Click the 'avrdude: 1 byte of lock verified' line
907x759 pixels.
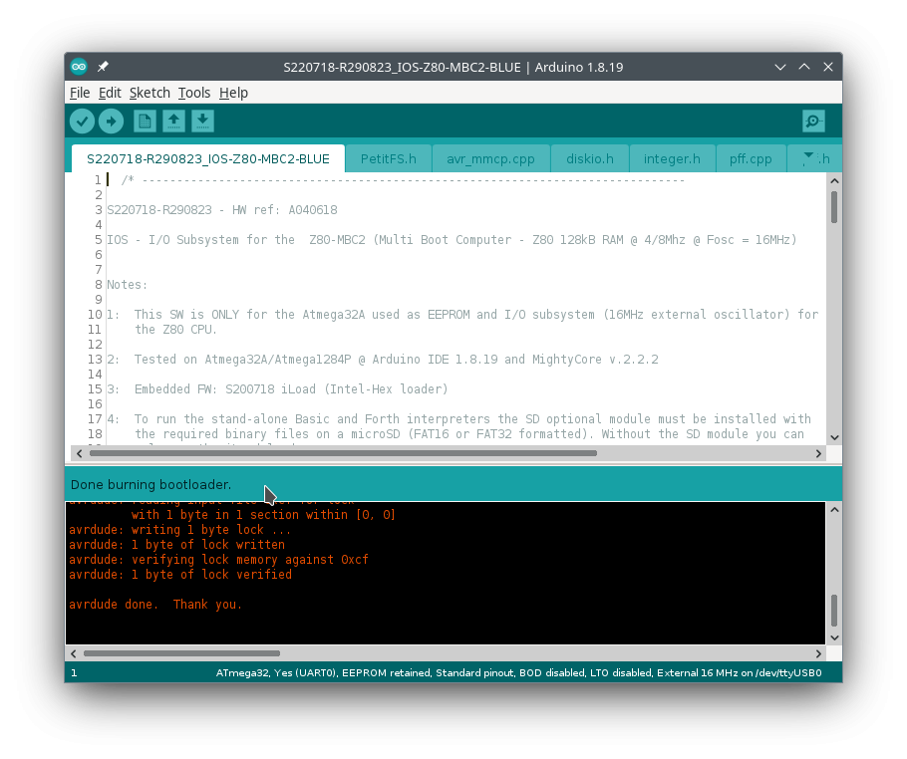[180, 575]
